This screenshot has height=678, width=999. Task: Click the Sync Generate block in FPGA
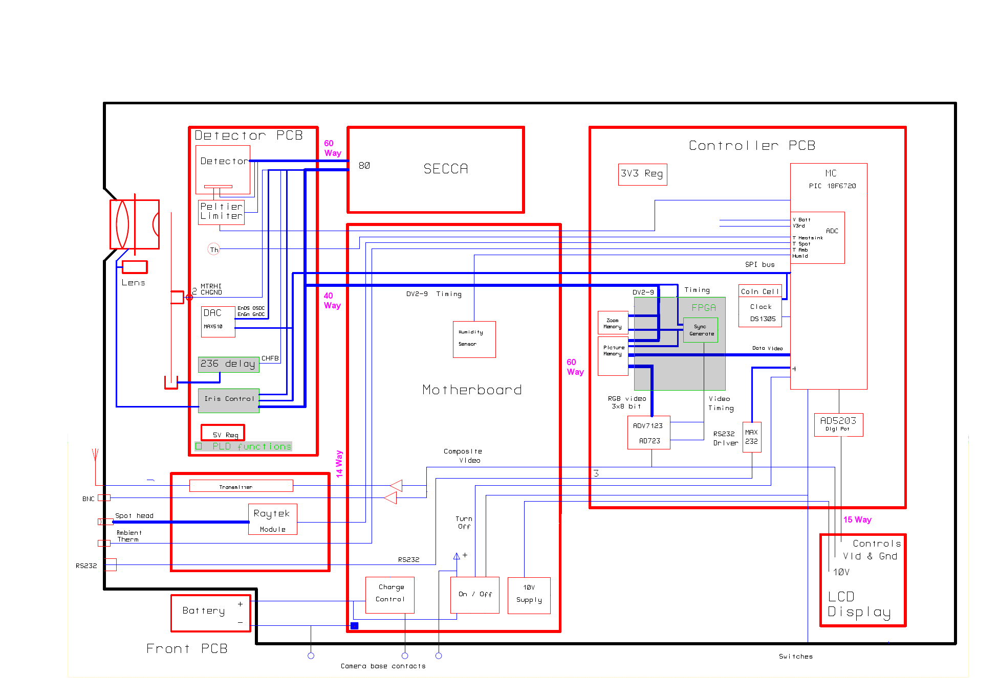pos(701,330)
